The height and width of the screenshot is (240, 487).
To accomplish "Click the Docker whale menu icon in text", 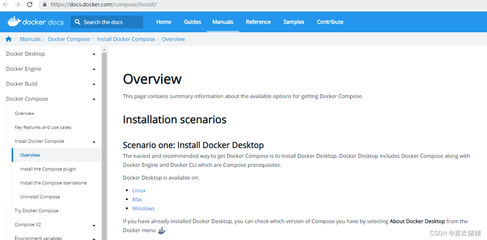I will 162,231.
